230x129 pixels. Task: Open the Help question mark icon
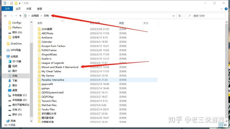coord(226,9)
